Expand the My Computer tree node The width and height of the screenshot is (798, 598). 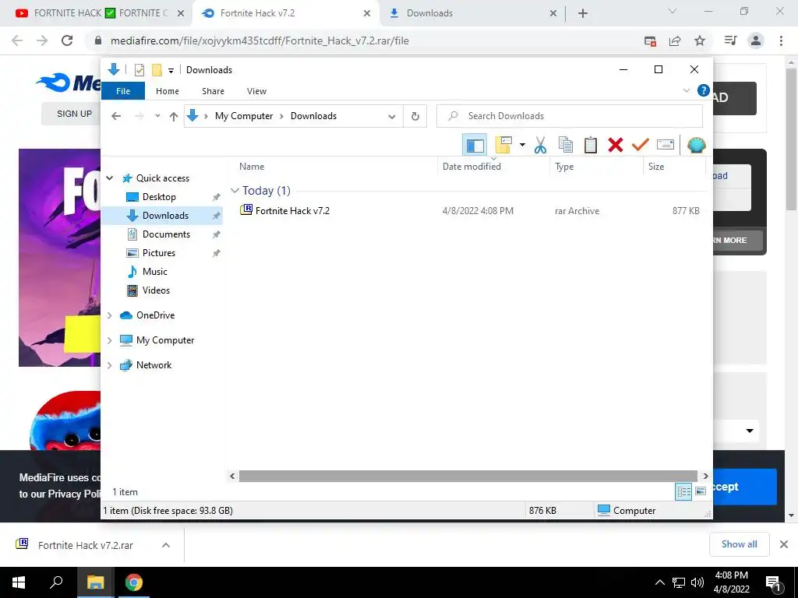[x=109, y=340]
